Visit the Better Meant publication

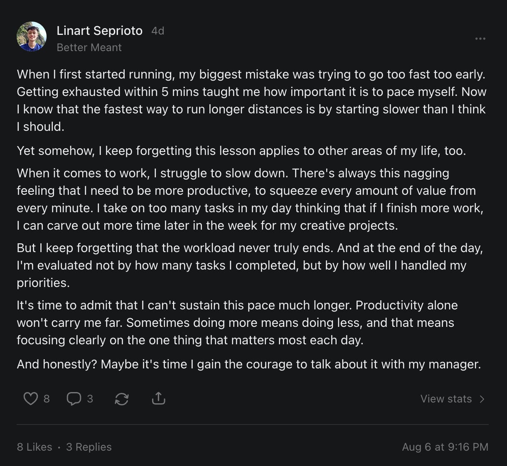tap(89, 47)
